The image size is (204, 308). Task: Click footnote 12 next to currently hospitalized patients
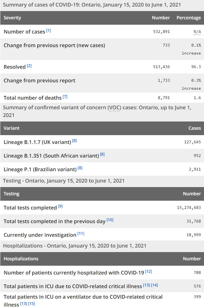point(149,271)
